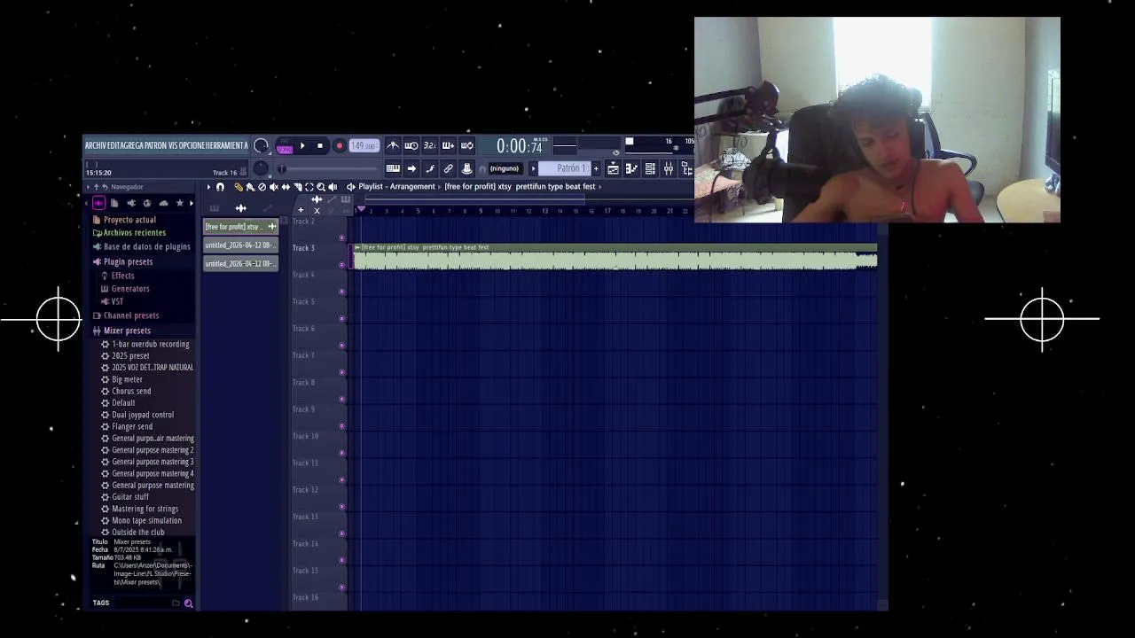Toggle the 3-2-1 countdown before recording
This screenshot has width=1135, height=638.
430,145
